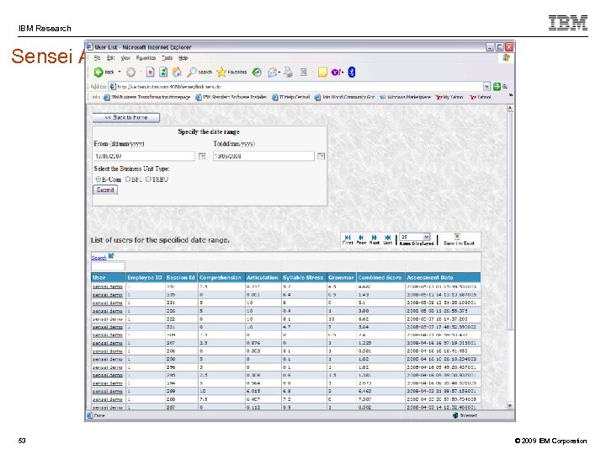Viewport: 606px width, 455px height.
Task: Click the green Go arrow icon
Action: tap(497, 86)
